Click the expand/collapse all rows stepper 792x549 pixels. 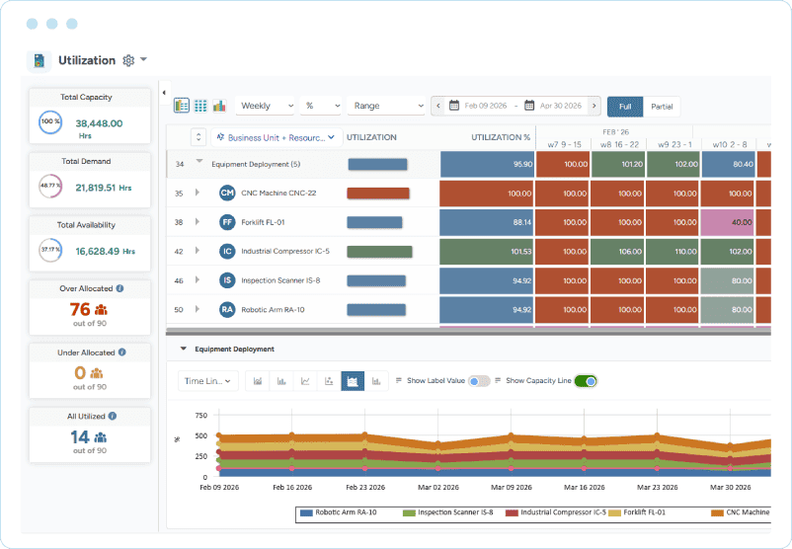coord(198,137)
